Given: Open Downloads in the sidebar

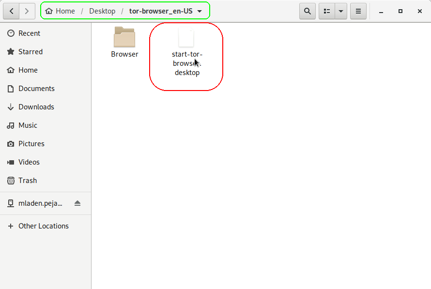Looking at the screenshot, I should point(46,107).
